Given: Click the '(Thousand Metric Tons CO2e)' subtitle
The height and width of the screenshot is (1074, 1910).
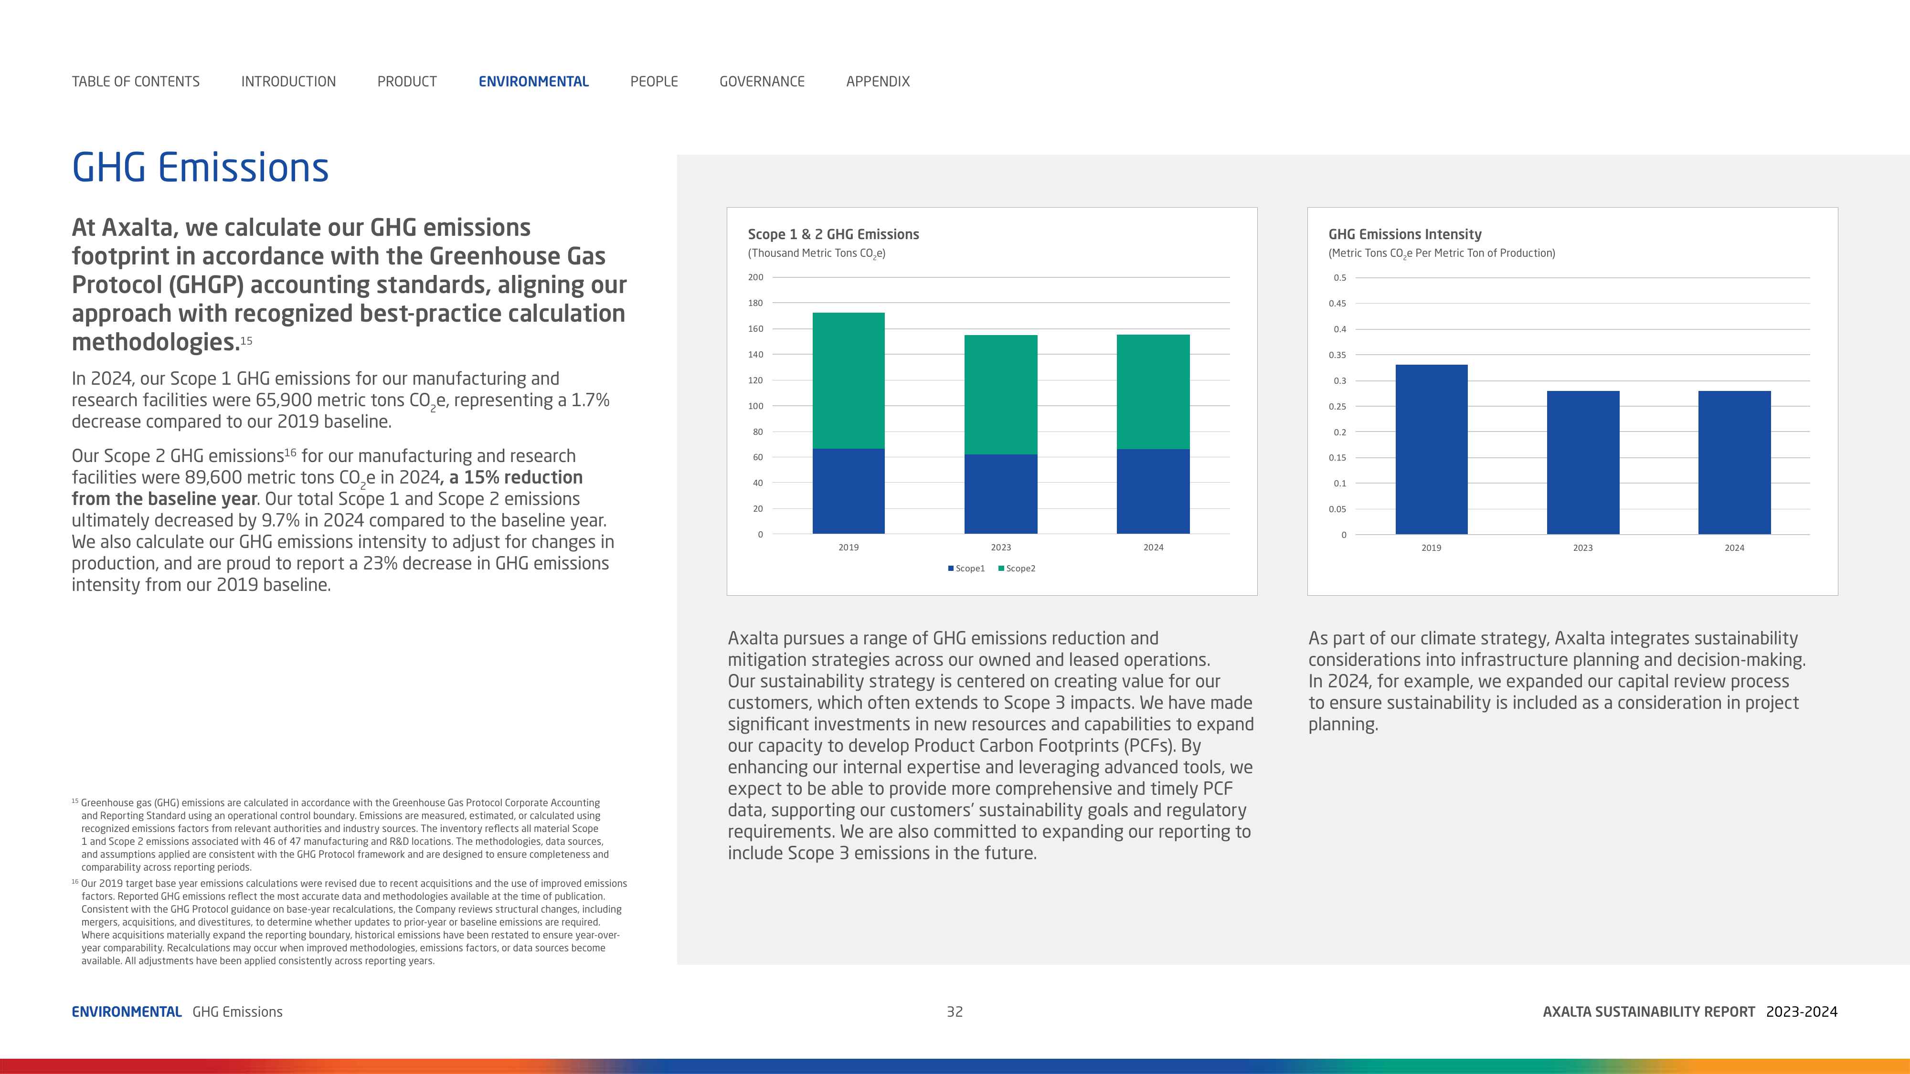Looking at the screenshot, I should [x=817, y=253].
